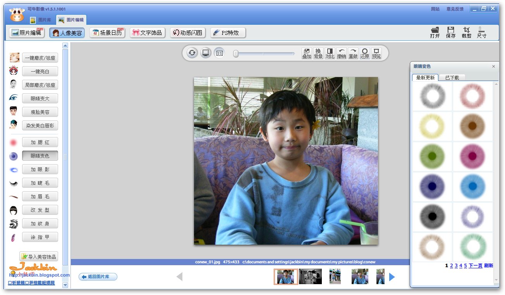
Task: Switch to the 最新更新 tab
Action: [425, 77]
